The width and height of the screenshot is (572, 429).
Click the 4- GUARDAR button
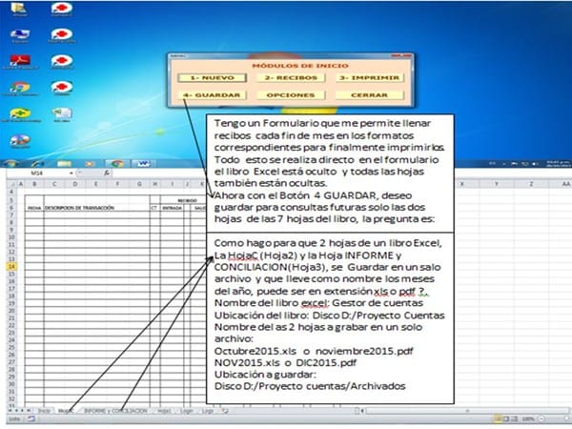[213, 95]
